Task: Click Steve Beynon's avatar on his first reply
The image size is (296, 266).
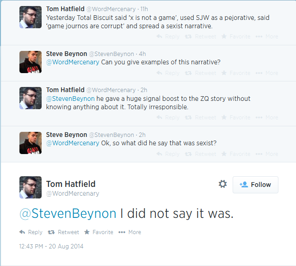Action: tap(31, 62)
